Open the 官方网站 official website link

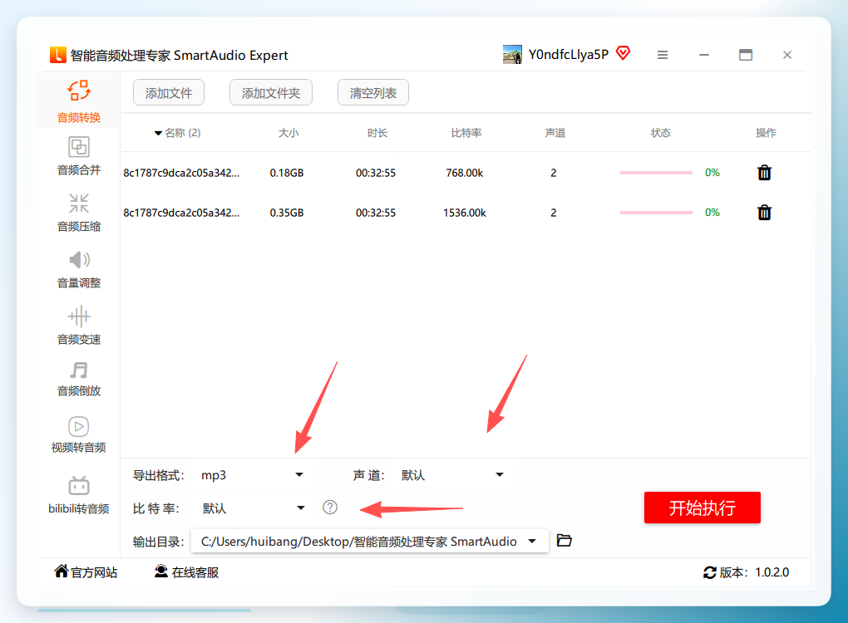click(86, 572)
